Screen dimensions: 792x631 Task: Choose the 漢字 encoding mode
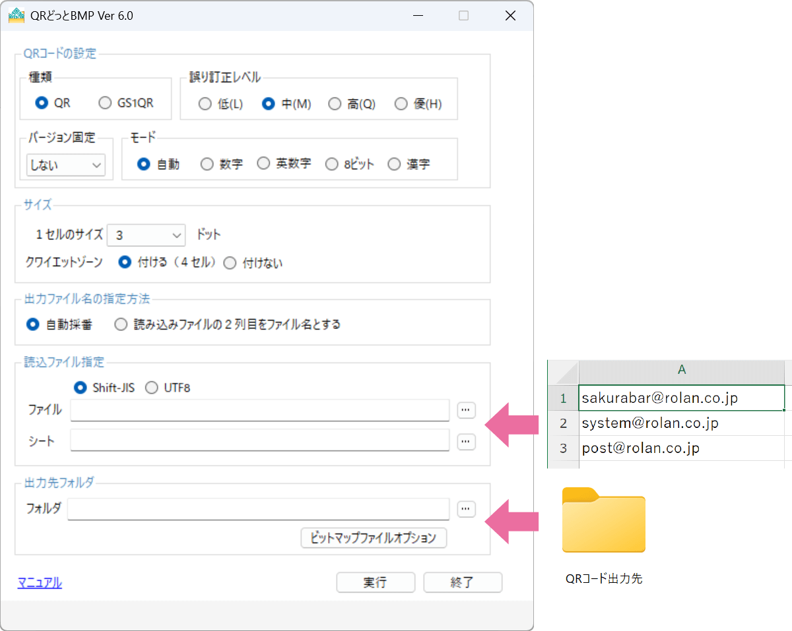(394, 164)
